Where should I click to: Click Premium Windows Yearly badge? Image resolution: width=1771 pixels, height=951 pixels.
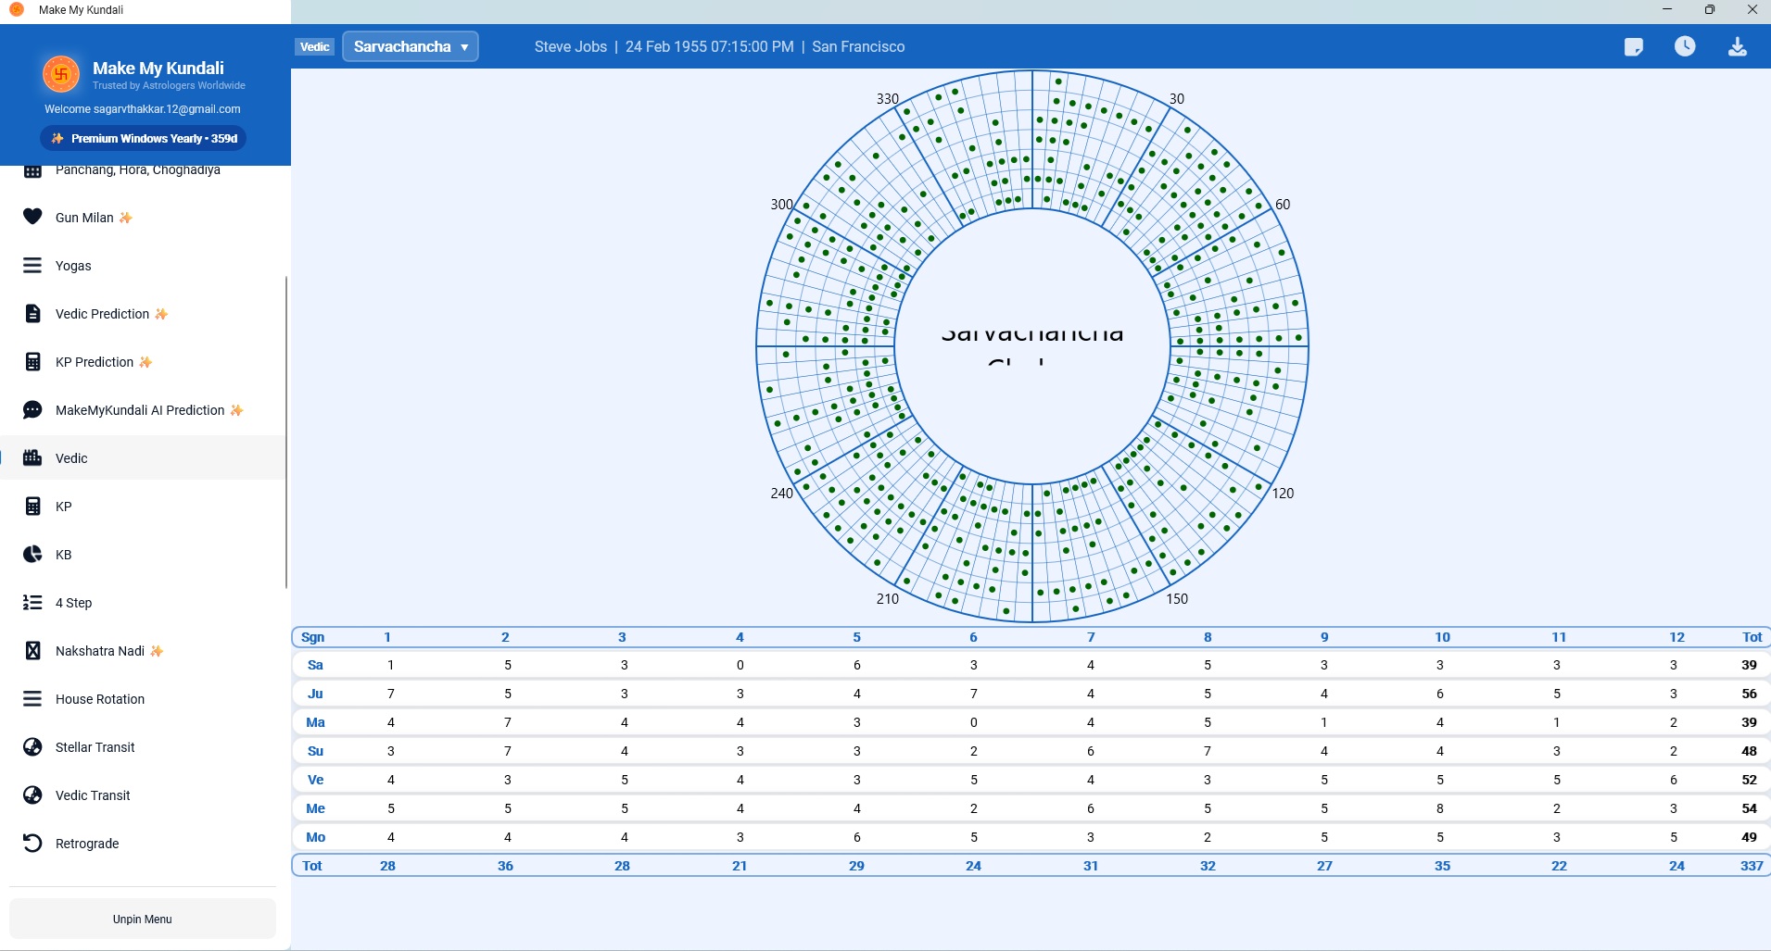click(x=143, y=138)
